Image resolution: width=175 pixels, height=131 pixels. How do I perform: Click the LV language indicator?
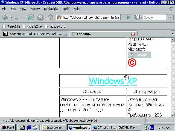coord(152,127)
